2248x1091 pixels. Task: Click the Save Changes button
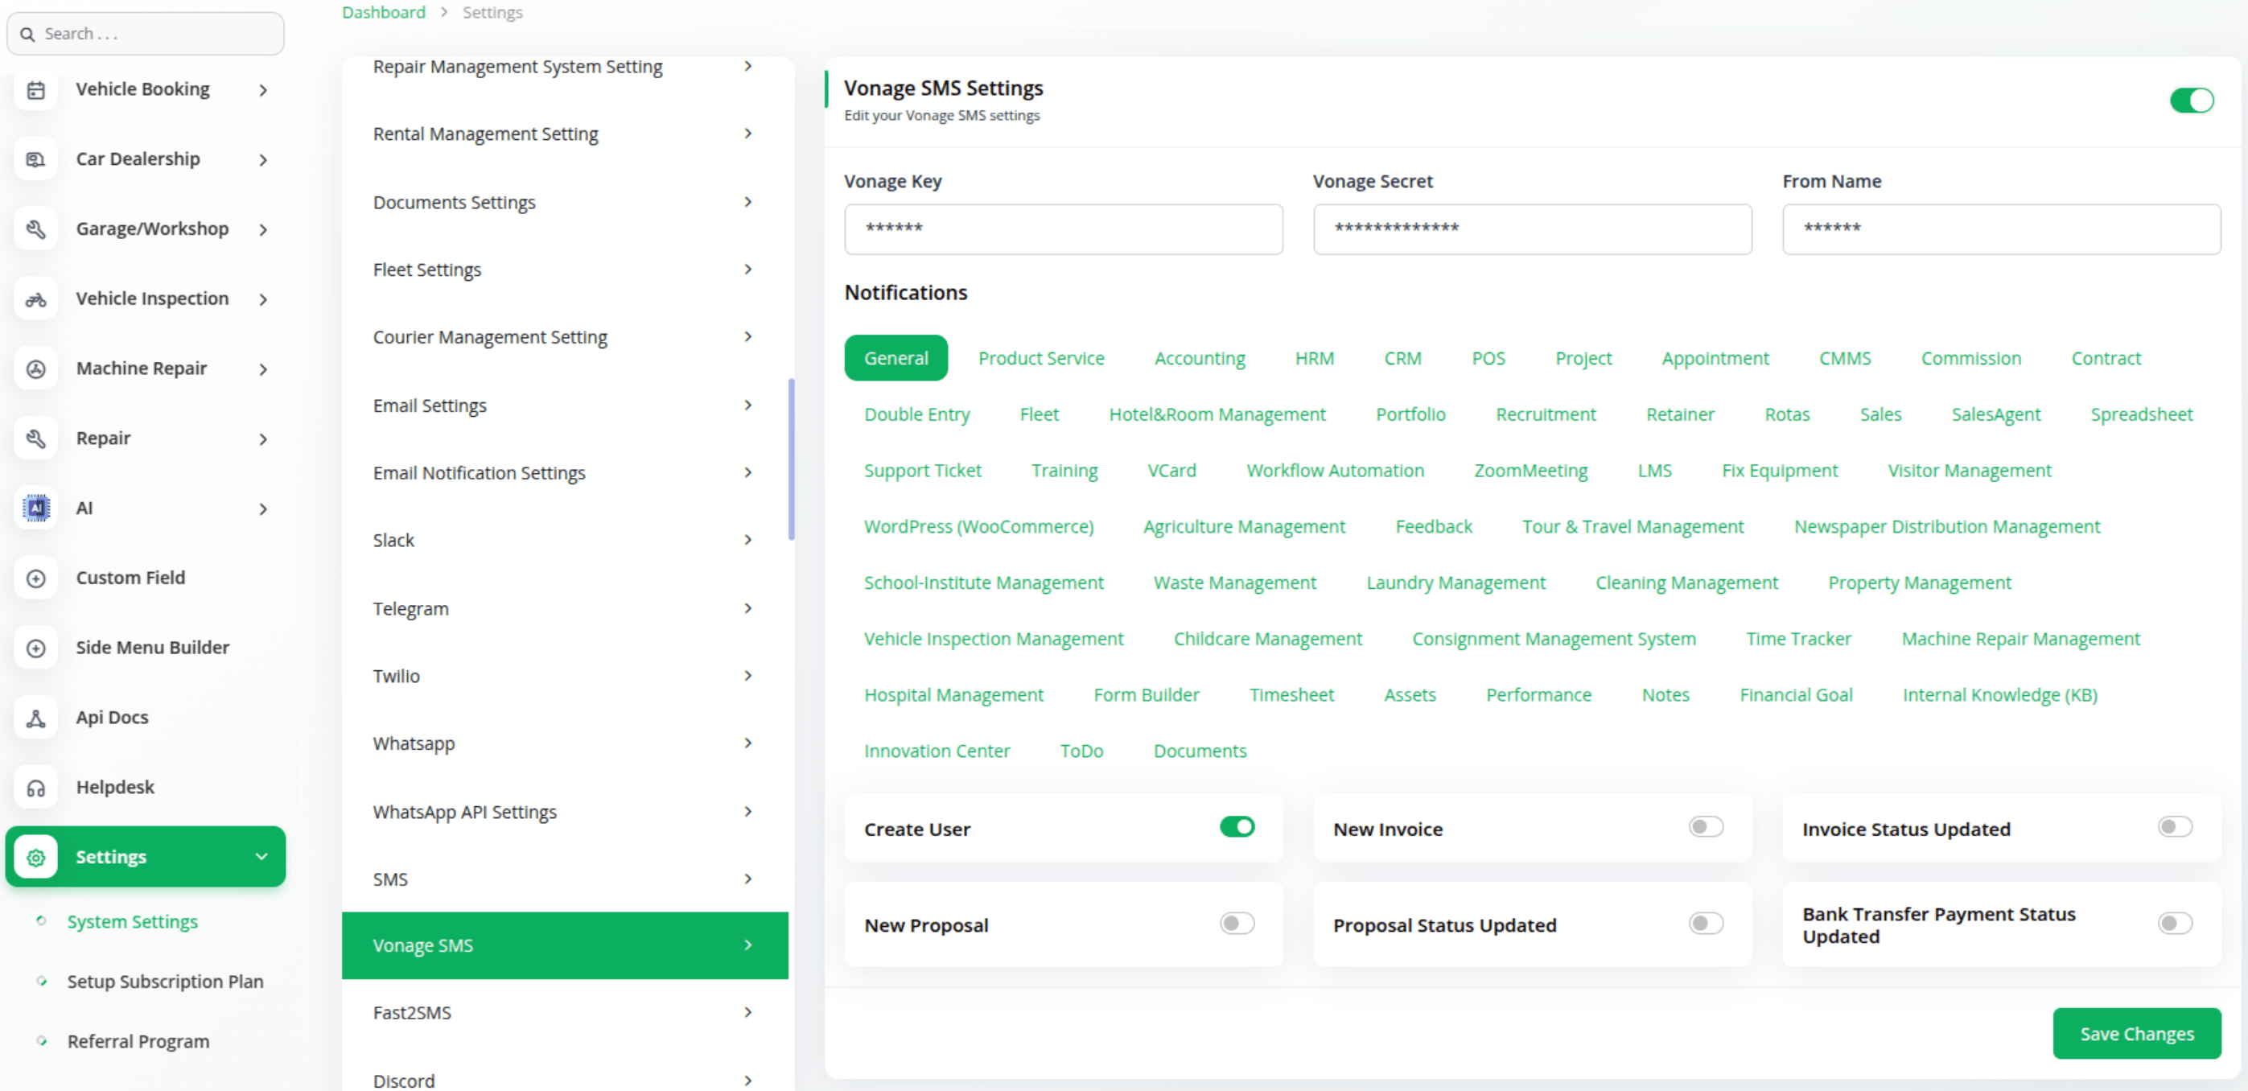[x=2136, y=1033]
